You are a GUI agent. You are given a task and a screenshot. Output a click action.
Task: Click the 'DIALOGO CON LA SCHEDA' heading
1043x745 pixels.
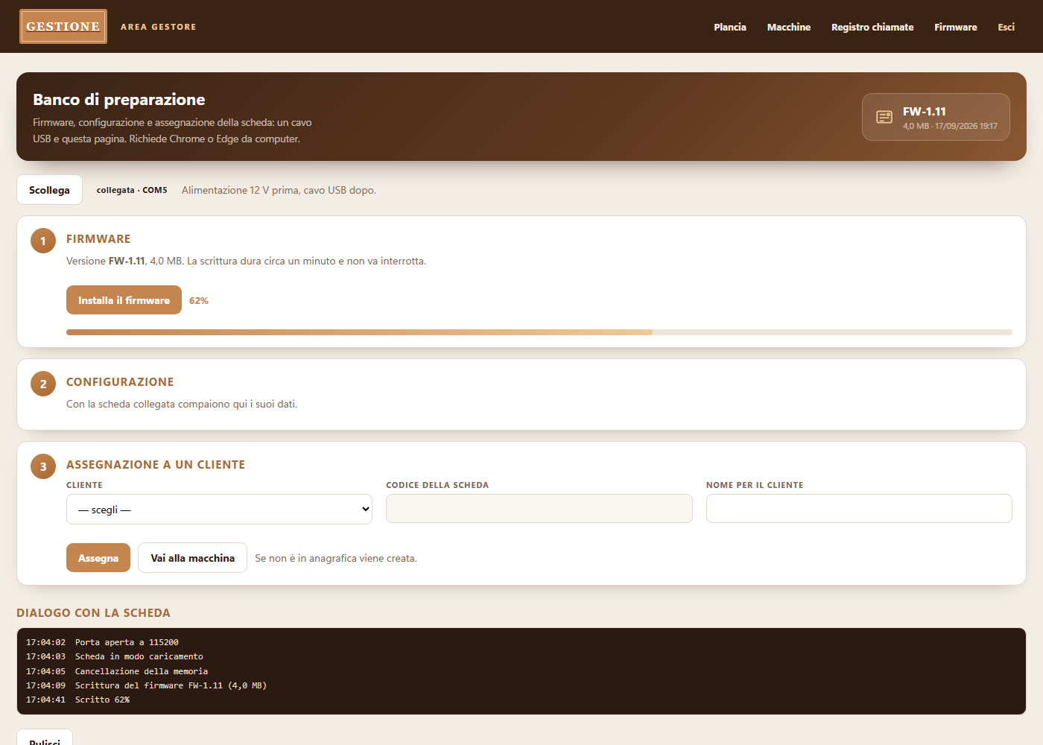point(93,613)
